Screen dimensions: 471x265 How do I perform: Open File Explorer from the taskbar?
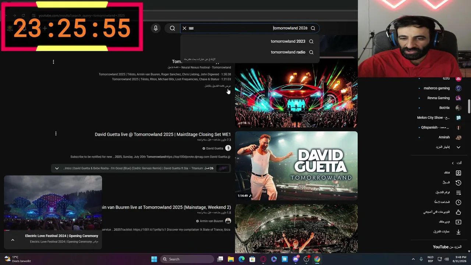coord(231,259)
